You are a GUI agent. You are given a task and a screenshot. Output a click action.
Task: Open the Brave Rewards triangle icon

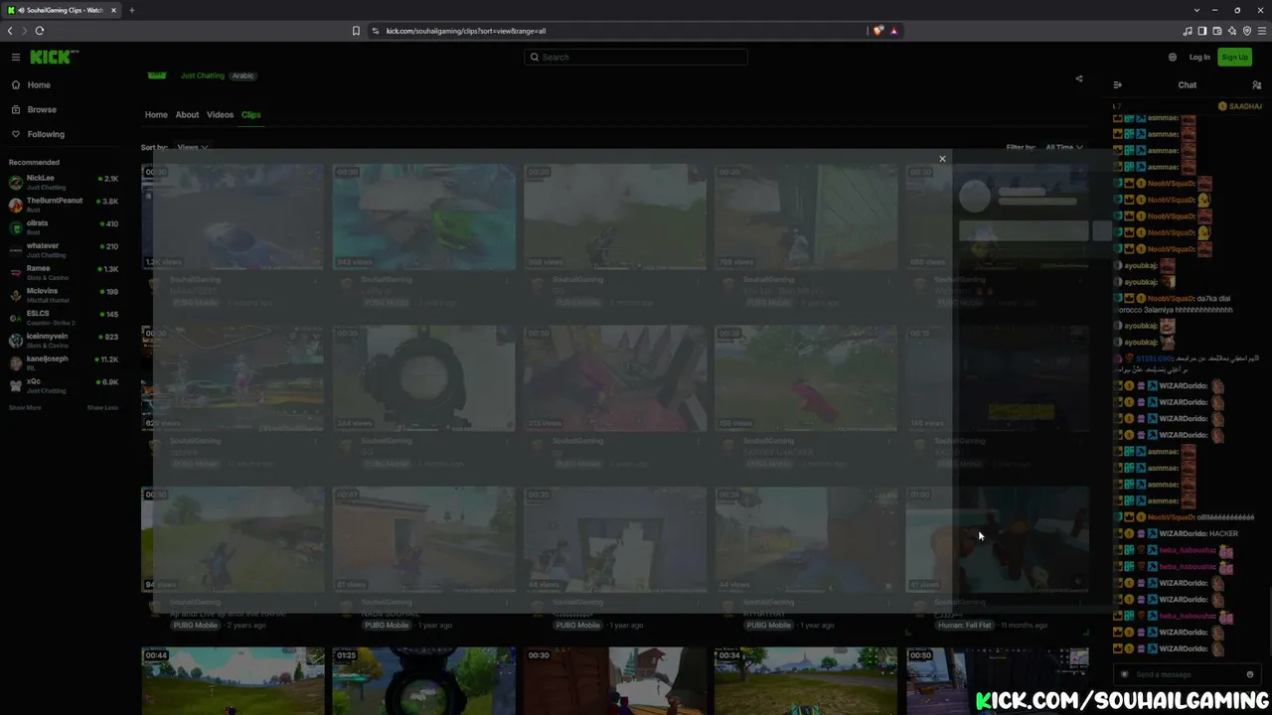click(894, 31)
